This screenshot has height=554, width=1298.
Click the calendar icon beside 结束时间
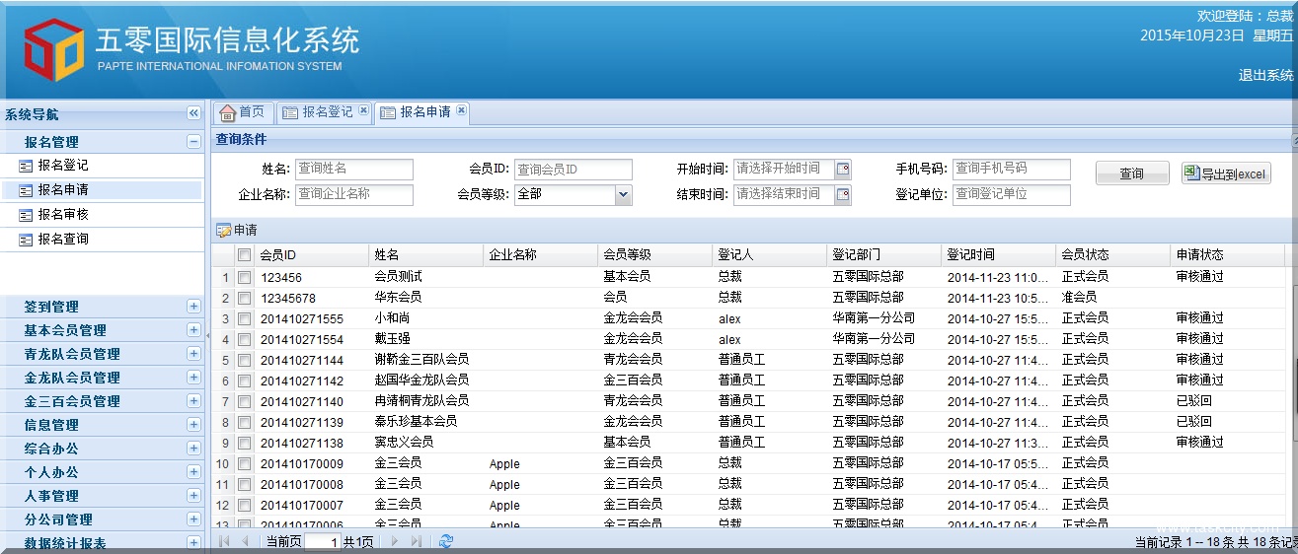842,195
